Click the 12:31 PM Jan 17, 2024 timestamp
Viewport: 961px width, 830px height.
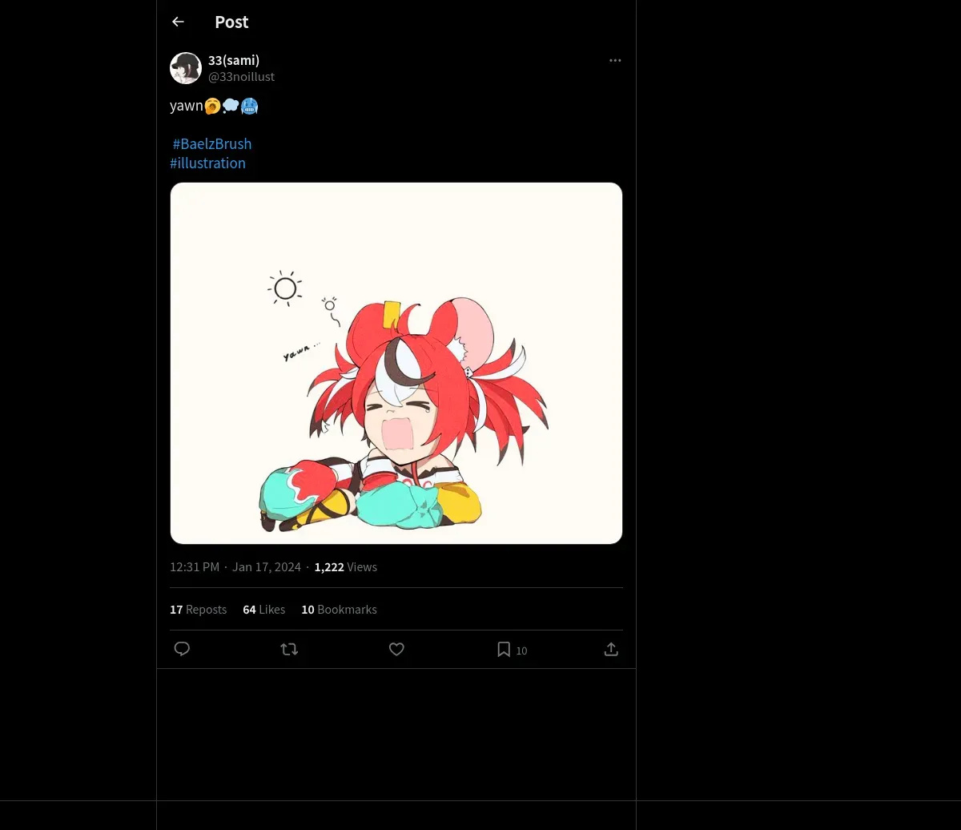[x=235, y=567]
